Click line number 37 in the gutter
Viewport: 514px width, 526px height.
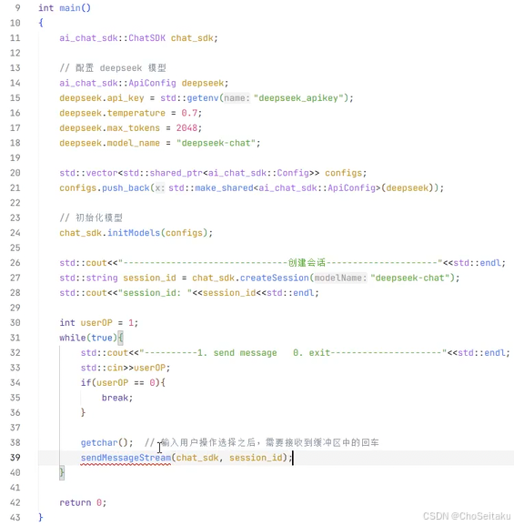click(x=15, y=428)
